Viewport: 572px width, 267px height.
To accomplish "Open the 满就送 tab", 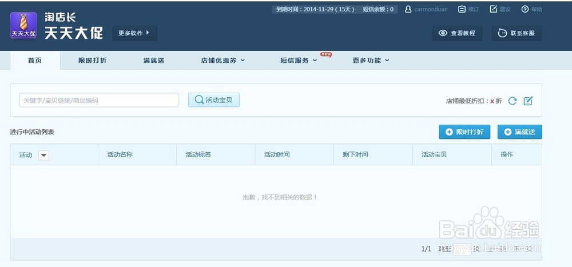I will point(154,61).
